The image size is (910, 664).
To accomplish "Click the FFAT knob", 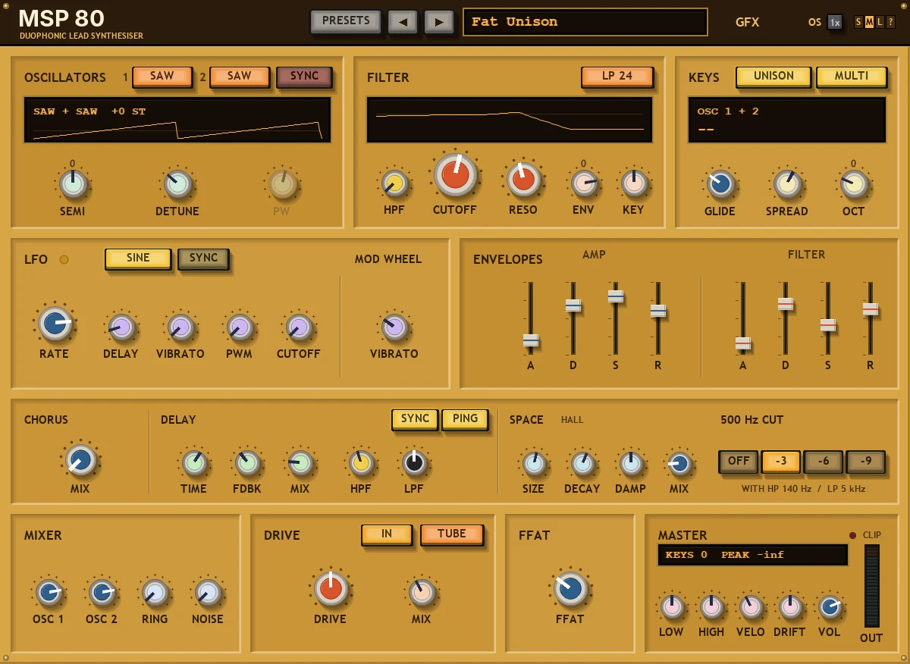I will [570, 589].
